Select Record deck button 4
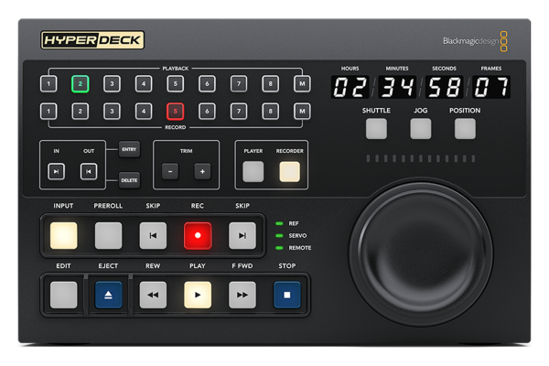Image resolution: width=549 pixels, height=366 pixels. [144, 112]
